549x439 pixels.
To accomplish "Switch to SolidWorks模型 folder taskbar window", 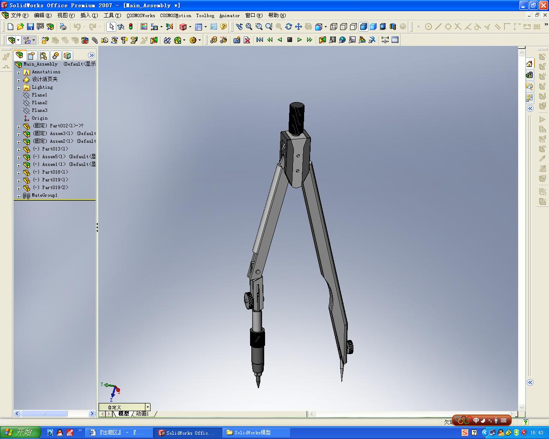I will pos(256,433).
